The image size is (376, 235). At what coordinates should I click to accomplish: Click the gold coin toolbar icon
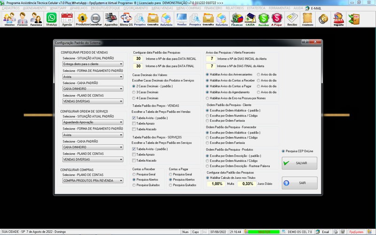pos(323,19)
